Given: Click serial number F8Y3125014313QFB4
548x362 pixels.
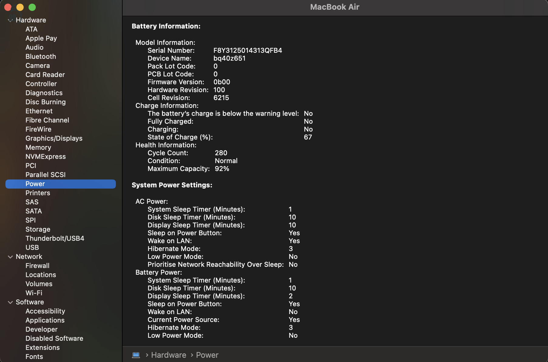Looking at the screenshot, I should click(x=248, y=51).
